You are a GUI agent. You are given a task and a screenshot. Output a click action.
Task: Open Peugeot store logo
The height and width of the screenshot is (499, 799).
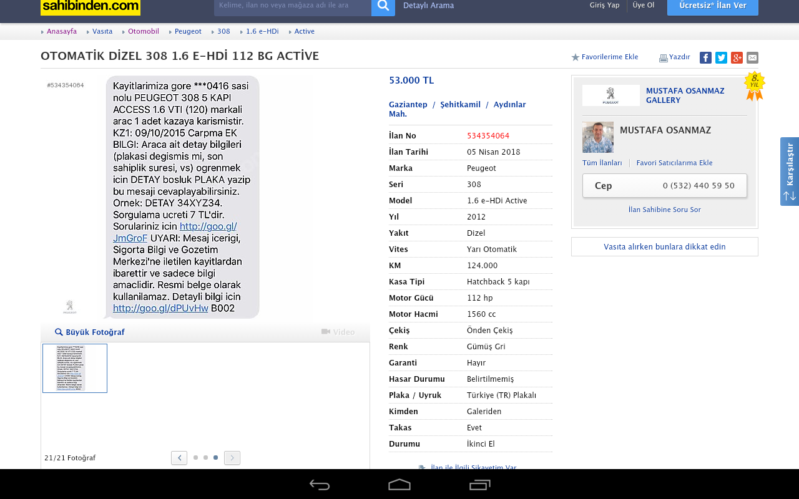coord(611,95)
